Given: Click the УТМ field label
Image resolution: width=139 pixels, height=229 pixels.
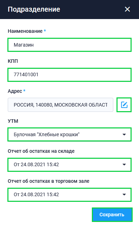Looking at the screenshot, I should click(x=13, y=121).
